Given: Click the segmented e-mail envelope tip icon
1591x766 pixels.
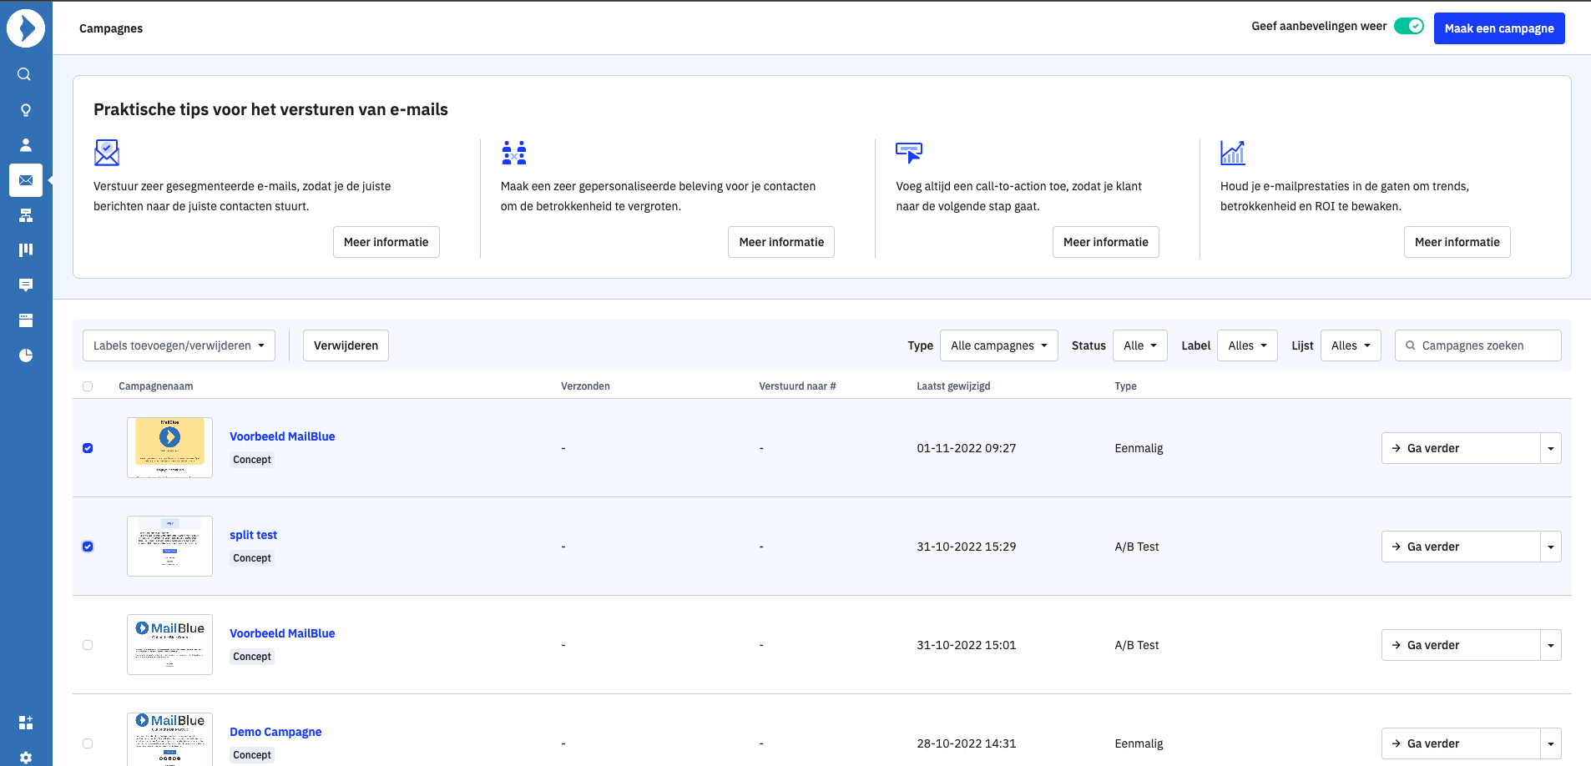Looking at the screenshot, I should point(107,153).
